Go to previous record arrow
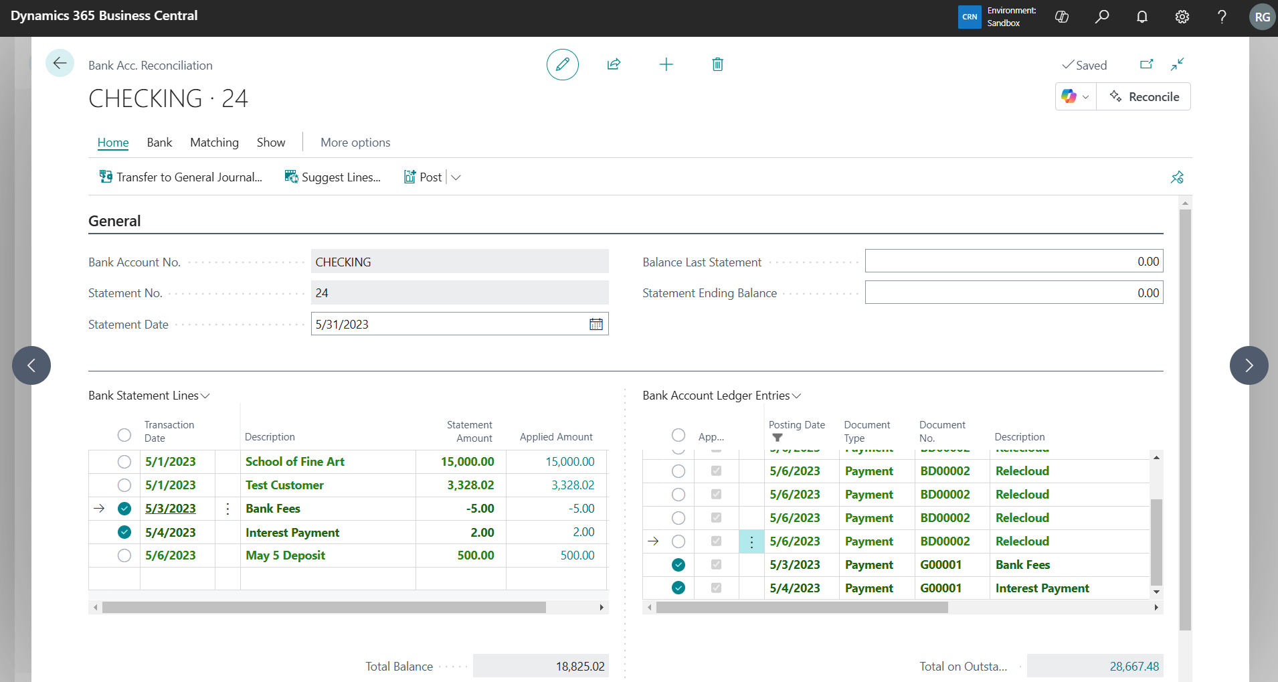The width and height of the screenshot is (1278, 682). point(31,365)
